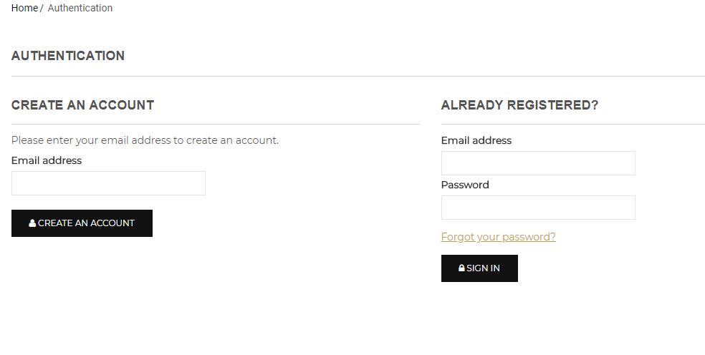The image size is (705, 355).
Task: Click divider line below CREATE AN ACCOUNT heading
Action: coord(215,124)
